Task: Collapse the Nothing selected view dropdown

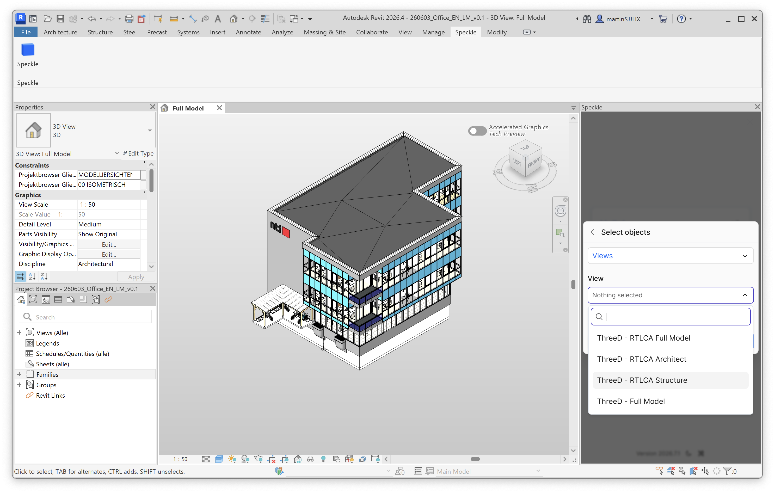Action: click(671, 295)
